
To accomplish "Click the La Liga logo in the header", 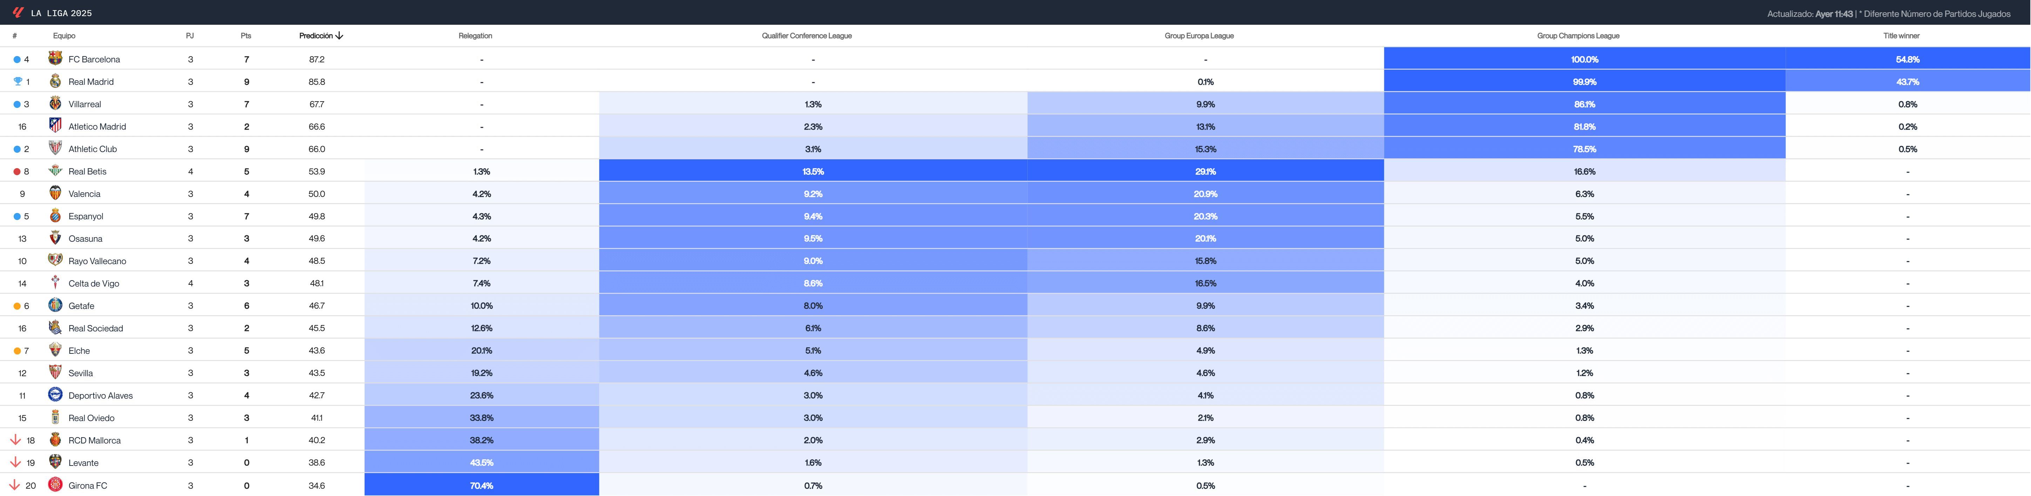I will 16,13.
